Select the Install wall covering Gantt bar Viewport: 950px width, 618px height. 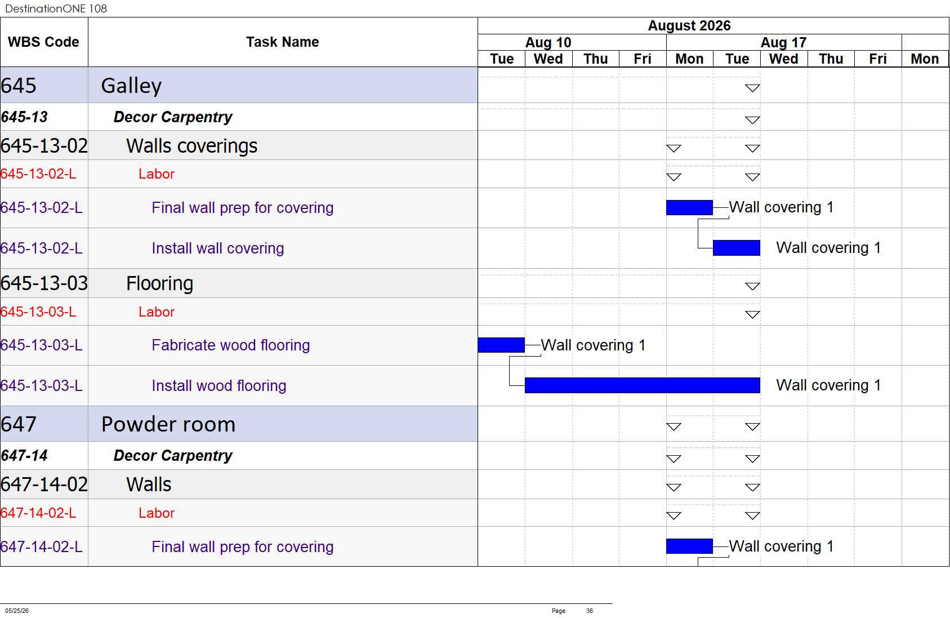coord(737,248)
